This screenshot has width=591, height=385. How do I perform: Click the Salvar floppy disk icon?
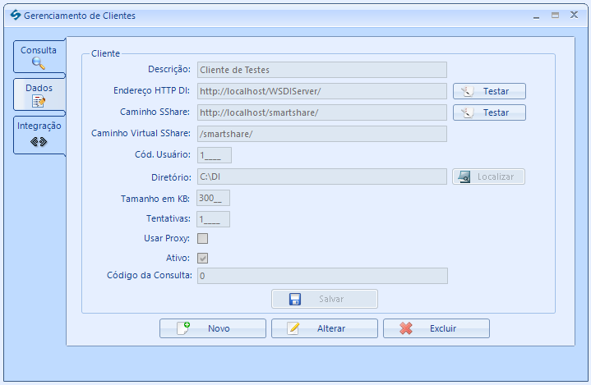[x=295, y=299]
